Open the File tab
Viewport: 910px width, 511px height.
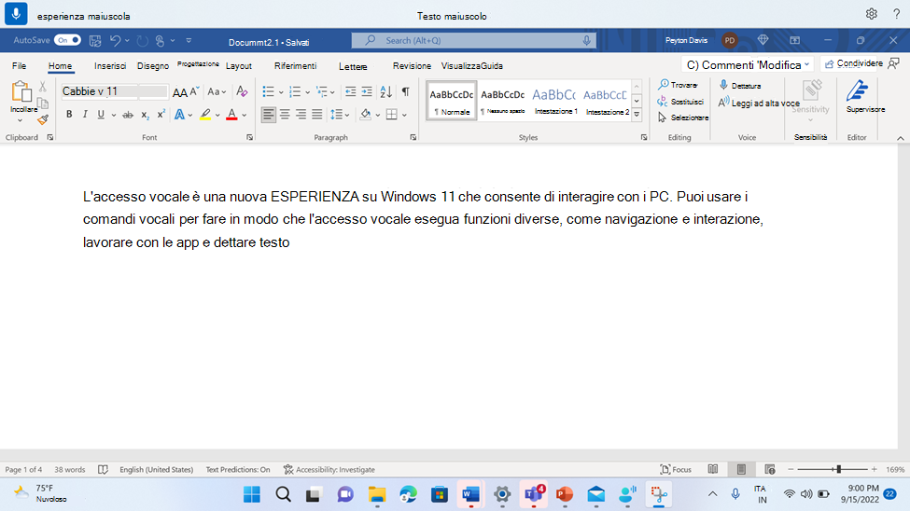[20, 65]
